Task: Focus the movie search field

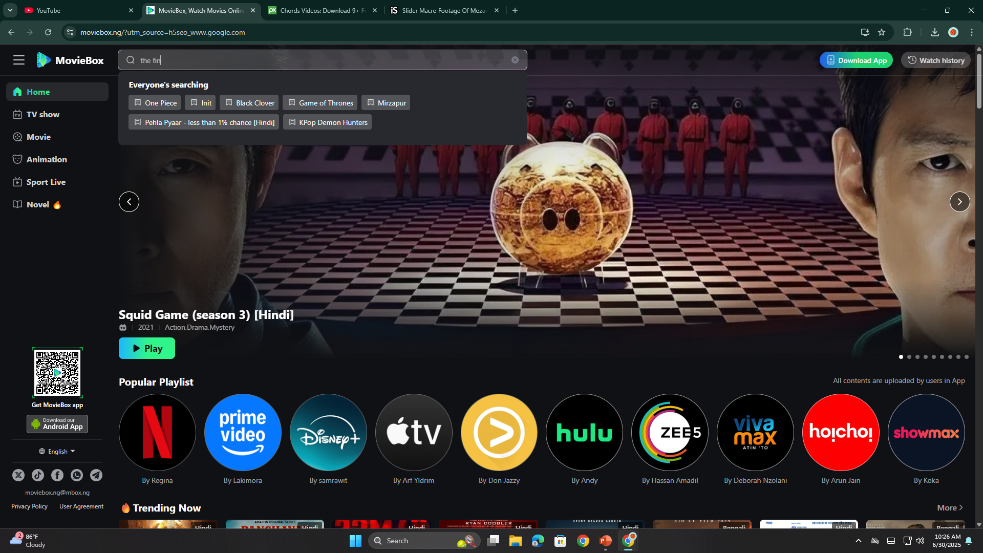Action: point(323,60)
